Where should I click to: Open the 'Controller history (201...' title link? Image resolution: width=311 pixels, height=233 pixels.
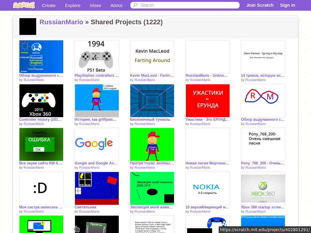[40, 120]
